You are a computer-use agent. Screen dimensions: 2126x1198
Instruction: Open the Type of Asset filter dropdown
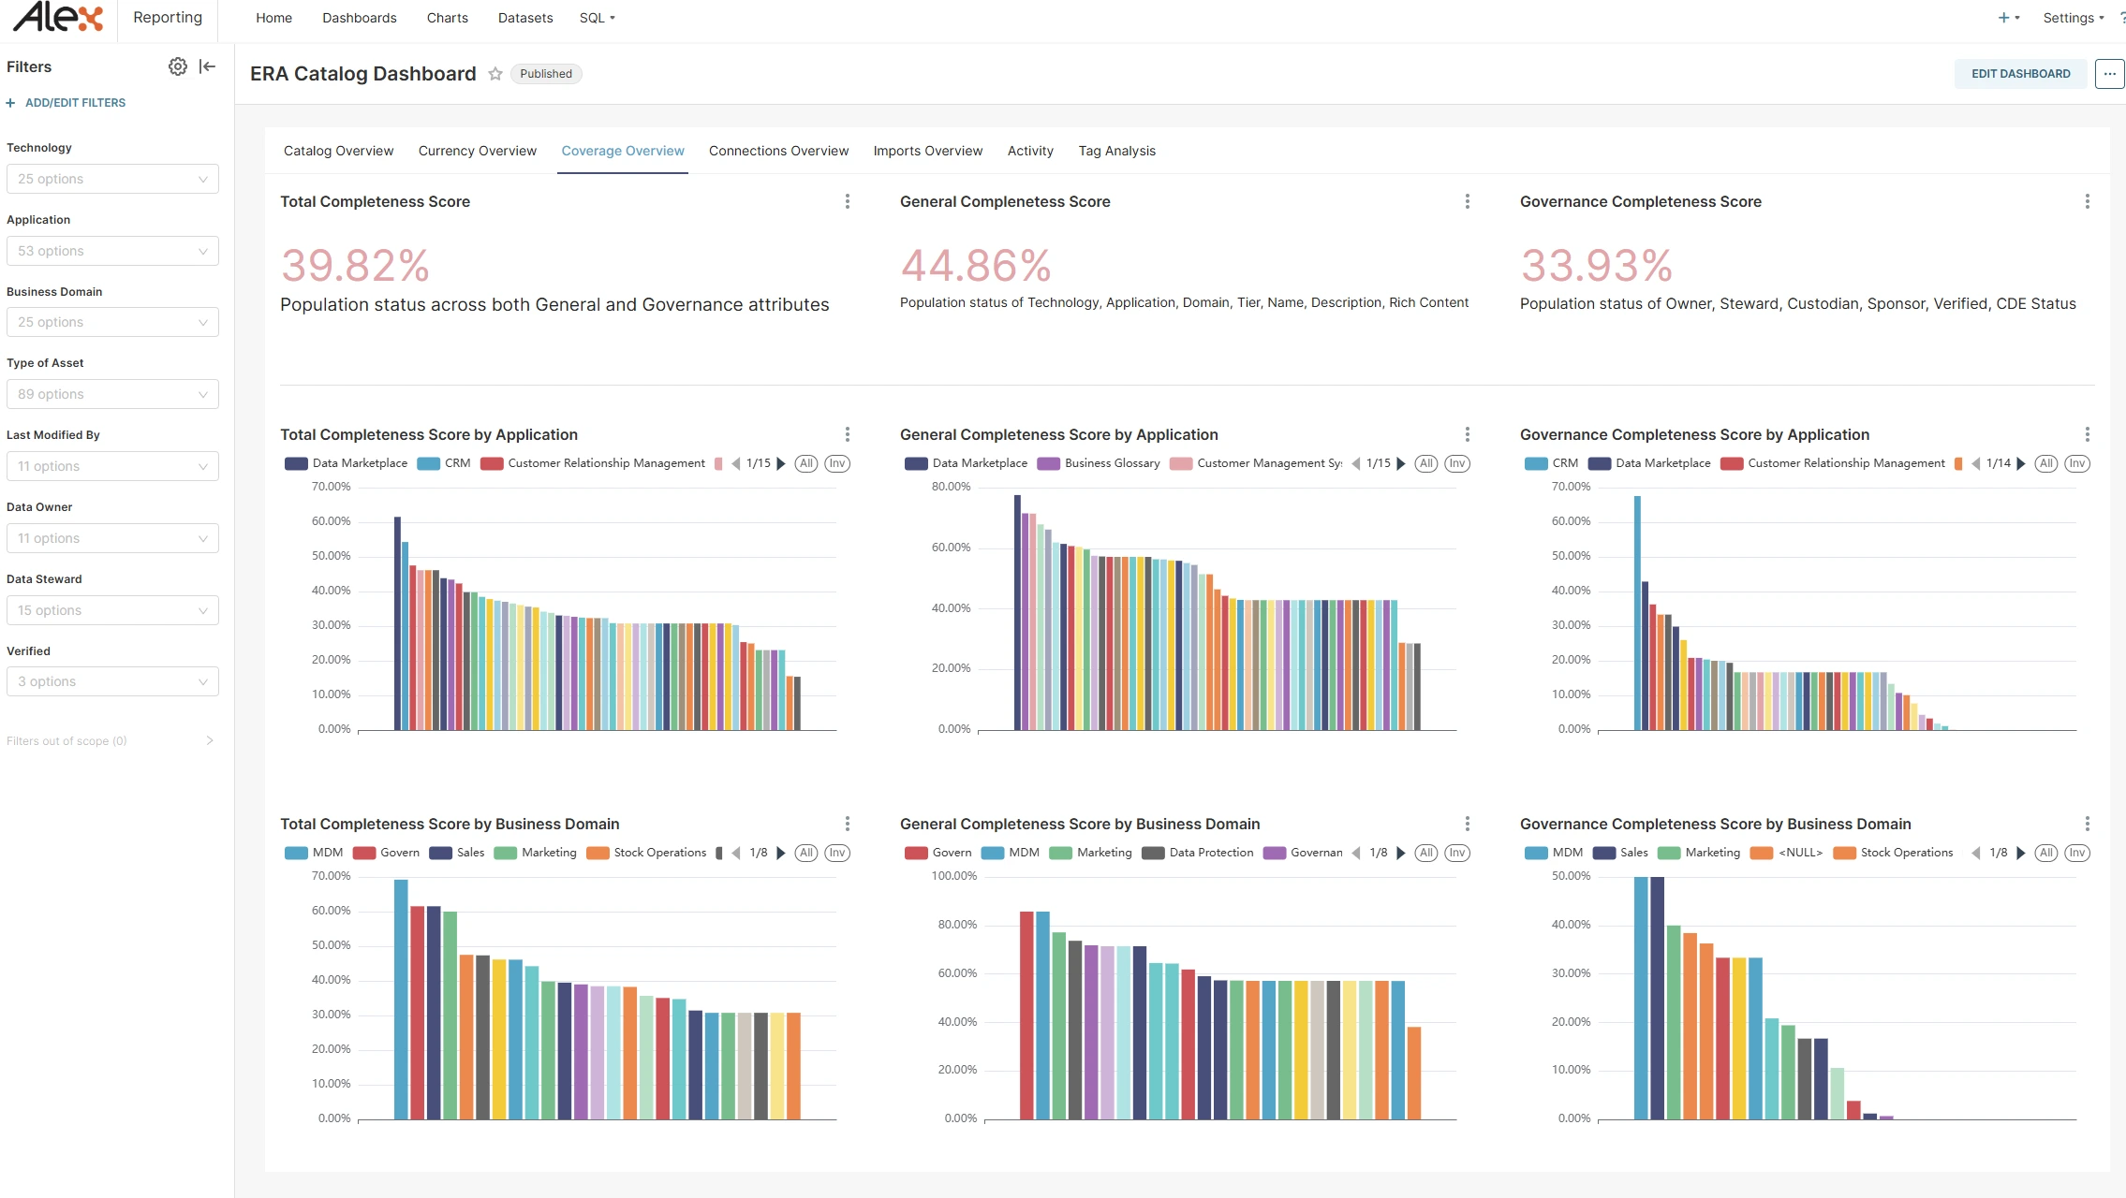[x=112, y=394]
